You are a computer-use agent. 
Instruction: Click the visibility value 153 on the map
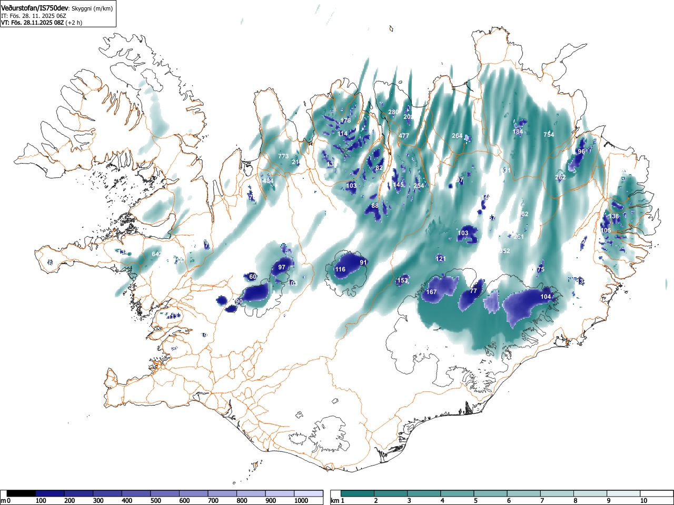point(402,280)
